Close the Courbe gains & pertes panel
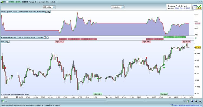Viewport: 203px width, 107px height. pyautogui.click(x=49, y=12)
